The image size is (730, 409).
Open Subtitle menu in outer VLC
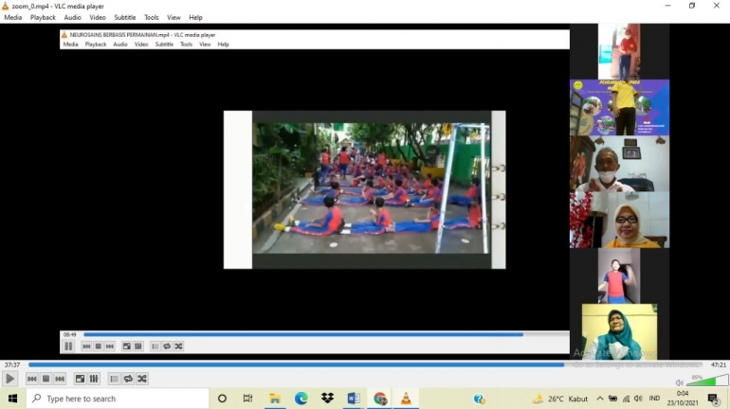tap(125, 17)
